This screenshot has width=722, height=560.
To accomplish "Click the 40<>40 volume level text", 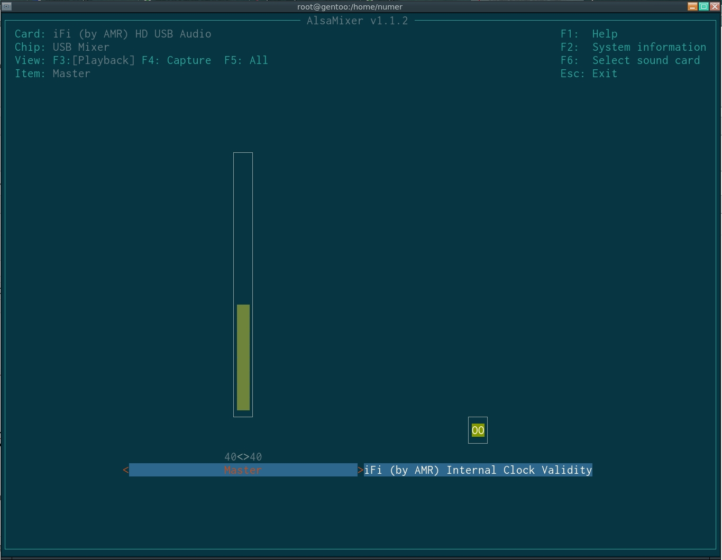I will [x=243, y=457].
